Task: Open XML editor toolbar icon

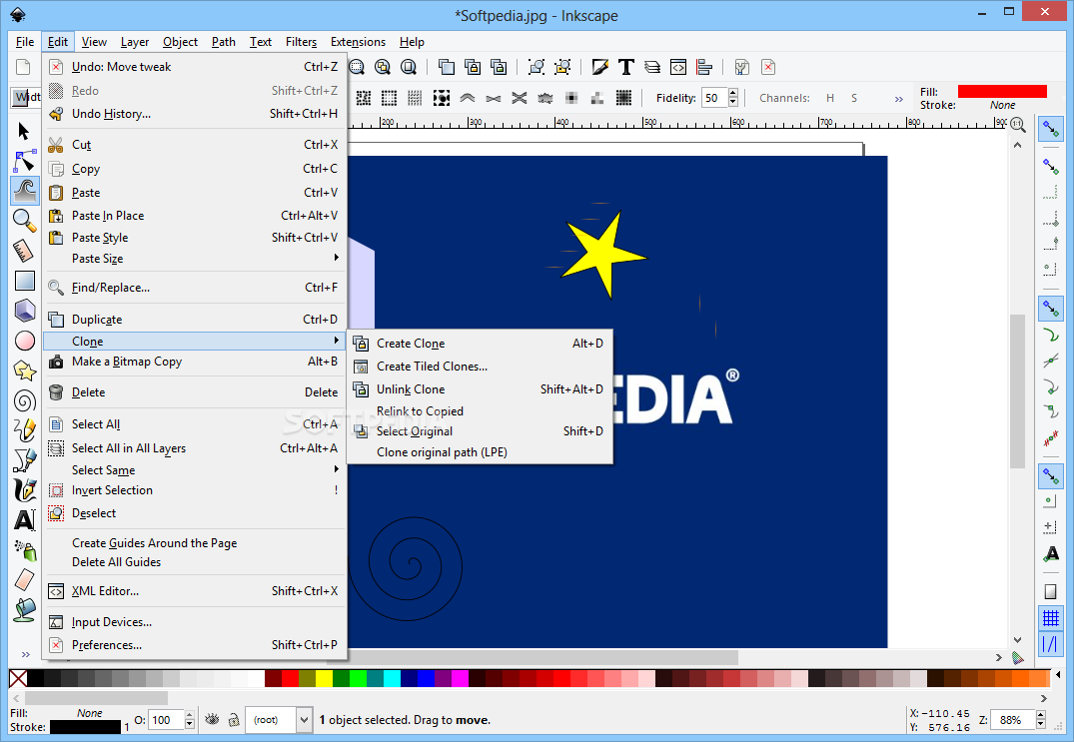Action: pyautogui.click(x=678, y=66)
